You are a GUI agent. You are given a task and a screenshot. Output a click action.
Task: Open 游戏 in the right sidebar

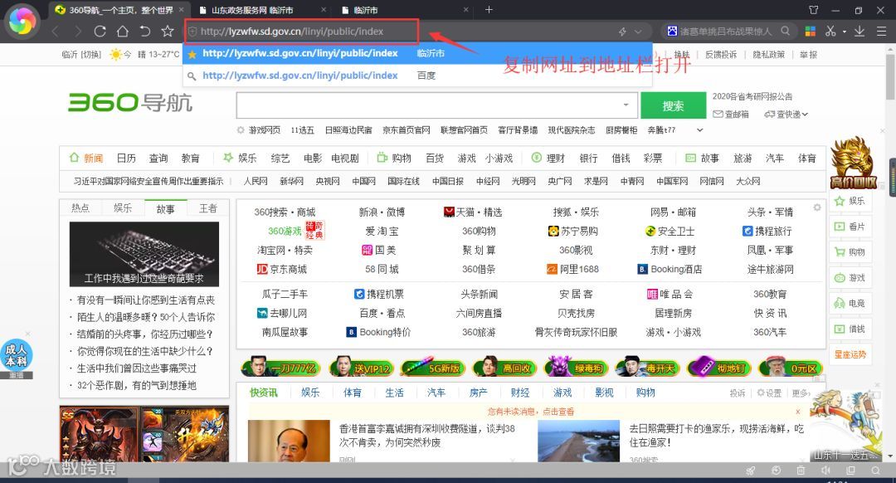tap(850, 278)
